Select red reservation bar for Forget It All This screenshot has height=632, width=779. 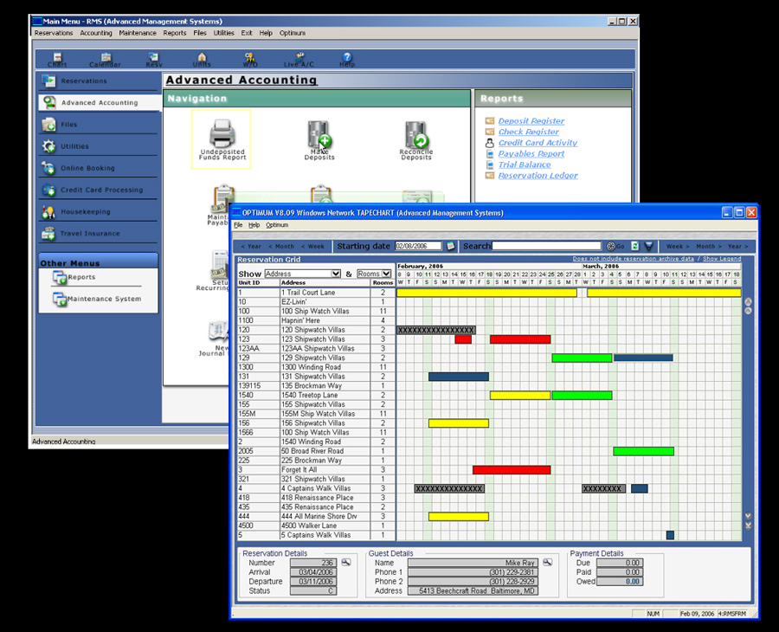coord(512,470)
